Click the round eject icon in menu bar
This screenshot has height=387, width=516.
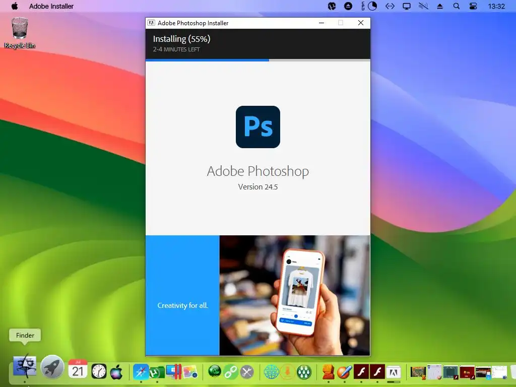[x=348, y=6]
